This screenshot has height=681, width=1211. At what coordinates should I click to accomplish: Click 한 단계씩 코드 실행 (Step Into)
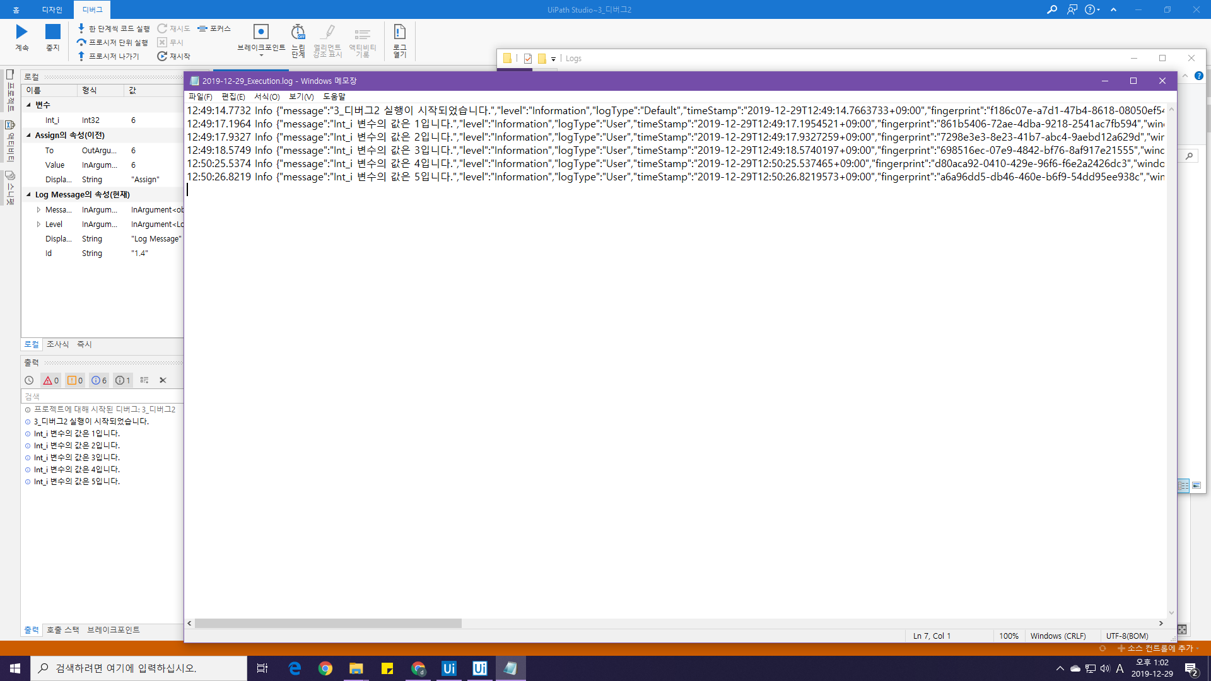pos(114,28)
